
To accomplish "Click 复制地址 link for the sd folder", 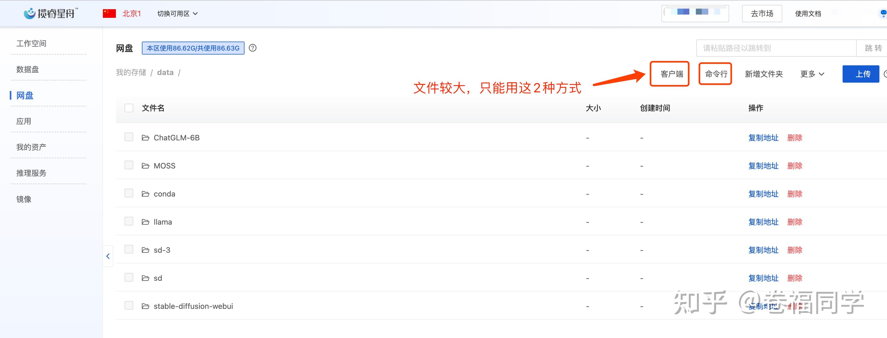I will (x=763, y=278).
